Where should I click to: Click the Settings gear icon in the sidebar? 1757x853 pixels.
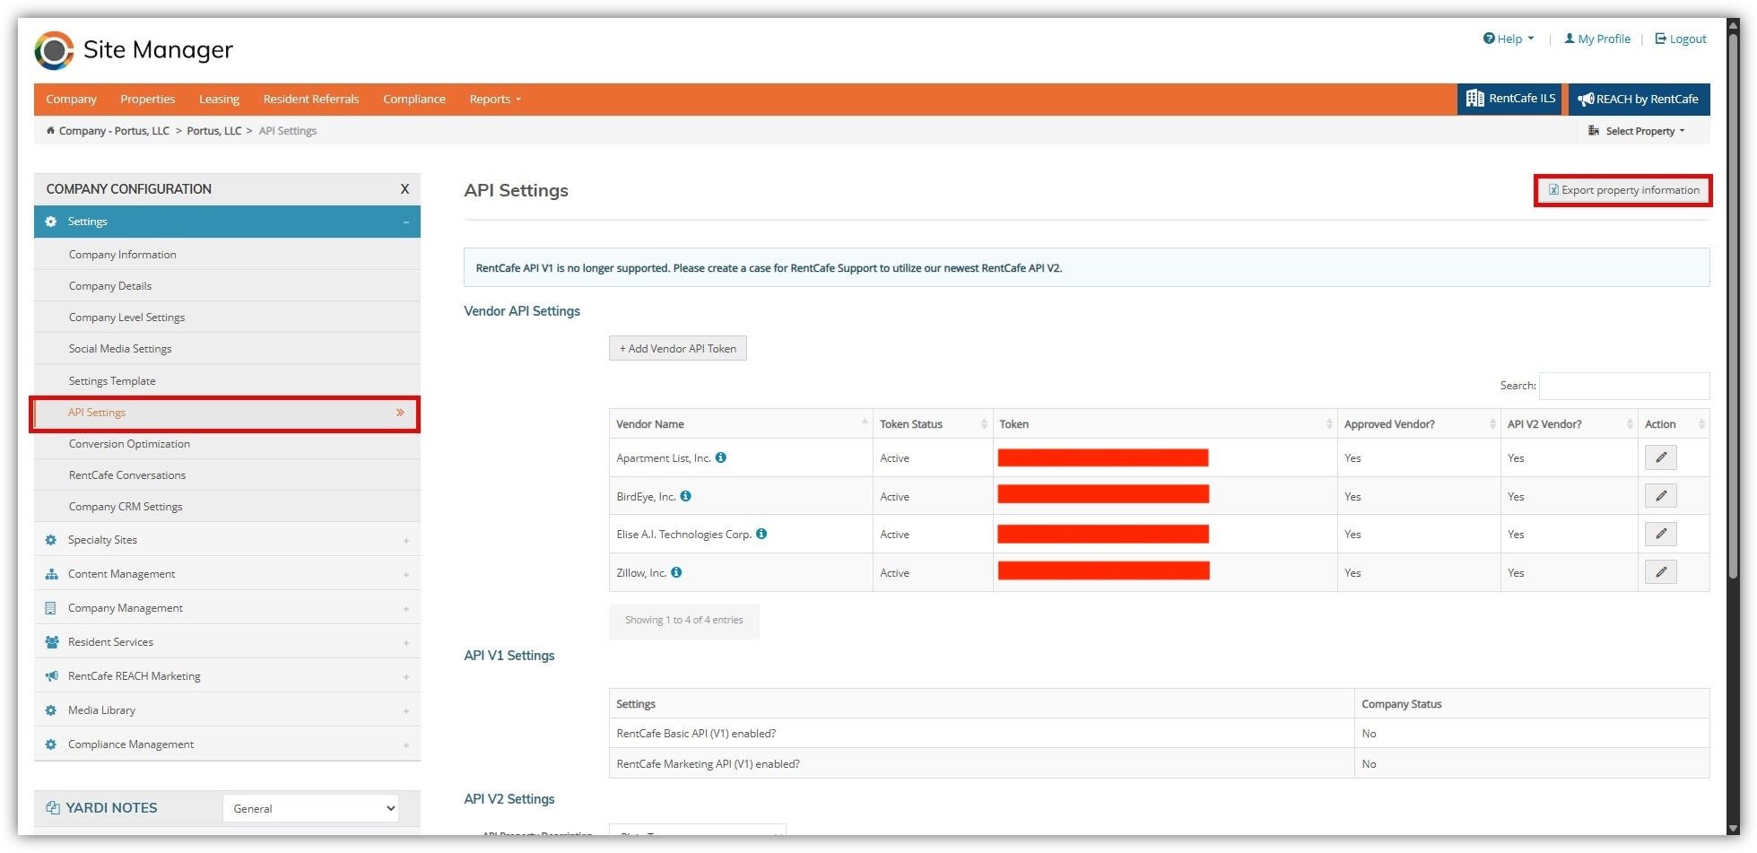[x=51, y=222]
